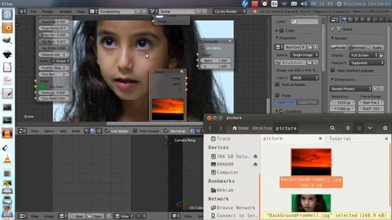Switch Files window to list view
392x220 pixels.
348,128
